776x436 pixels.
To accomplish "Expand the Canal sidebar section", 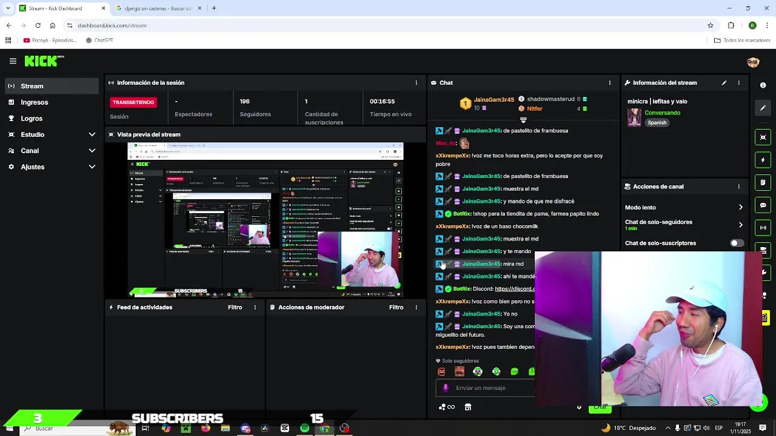I will (53, 151).
